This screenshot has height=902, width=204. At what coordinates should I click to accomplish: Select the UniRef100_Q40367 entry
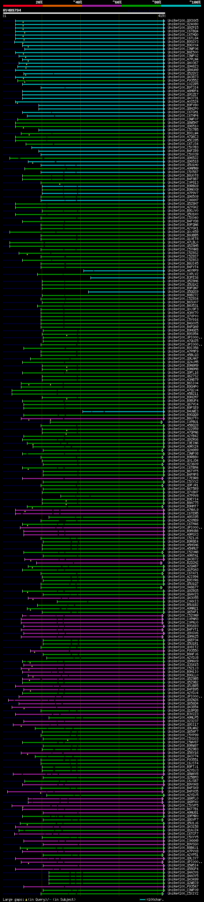pyautogui.click(x=183, y=63)
